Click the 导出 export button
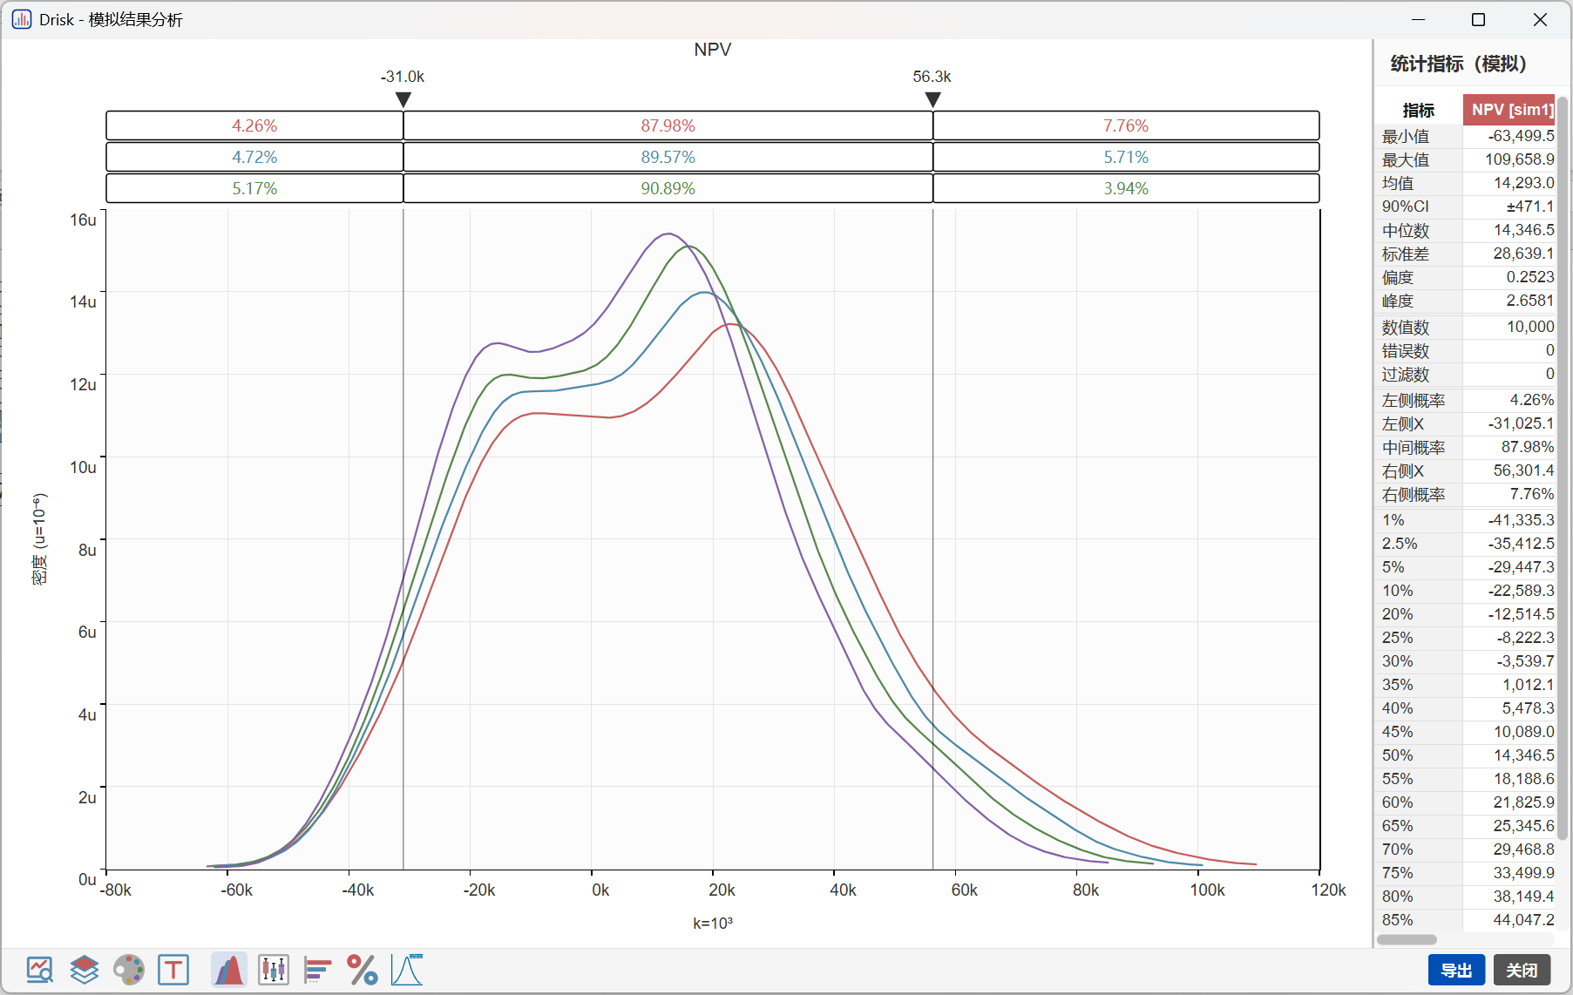 (1456, 970)
